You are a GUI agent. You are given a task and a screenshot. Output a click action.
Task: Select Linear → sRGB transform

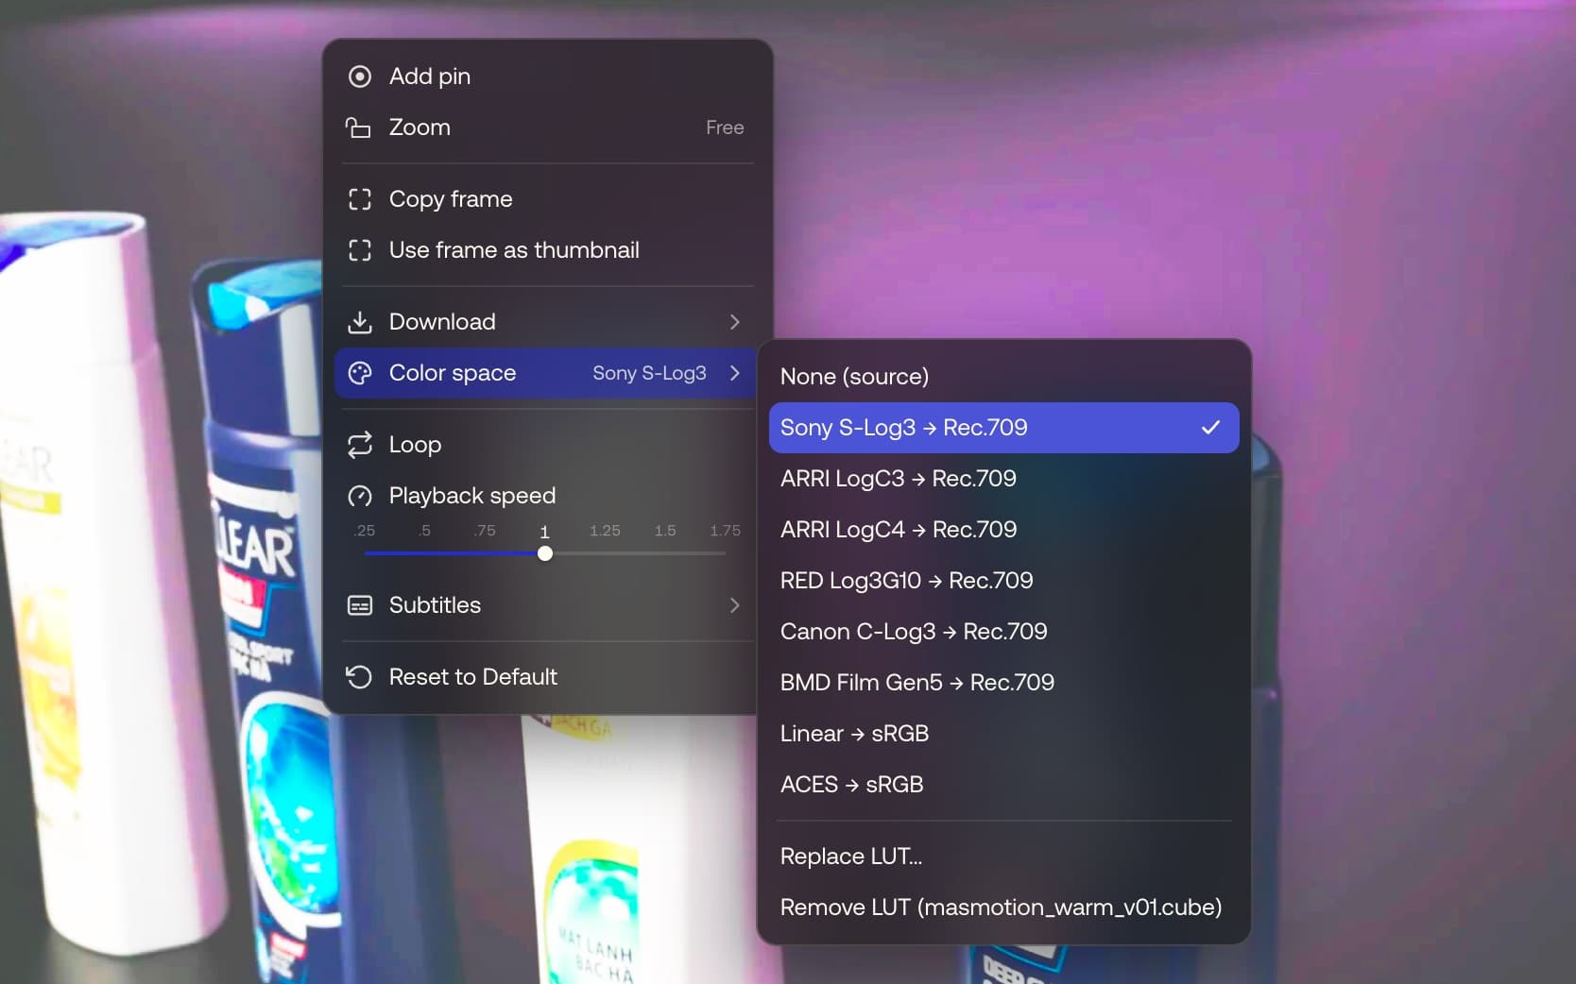click(x=1003, y=734)
